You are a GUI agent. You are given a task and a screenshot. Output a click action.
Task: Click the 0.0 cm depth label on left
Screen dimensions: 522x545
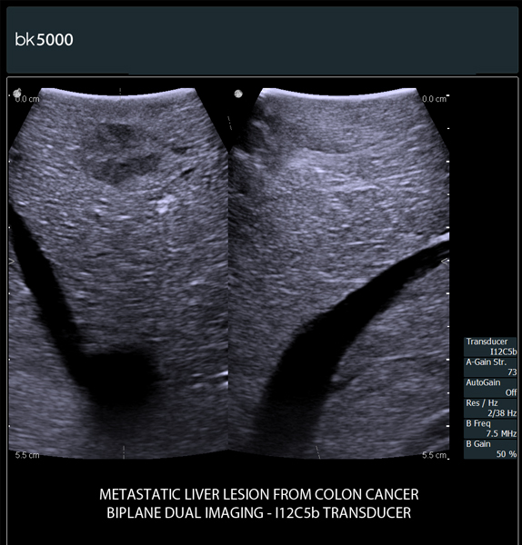tap(28, 99)
